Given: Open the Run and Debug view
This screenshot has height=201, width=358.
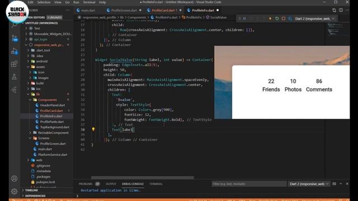Looking at the screenshot, I should coord(15,51).
